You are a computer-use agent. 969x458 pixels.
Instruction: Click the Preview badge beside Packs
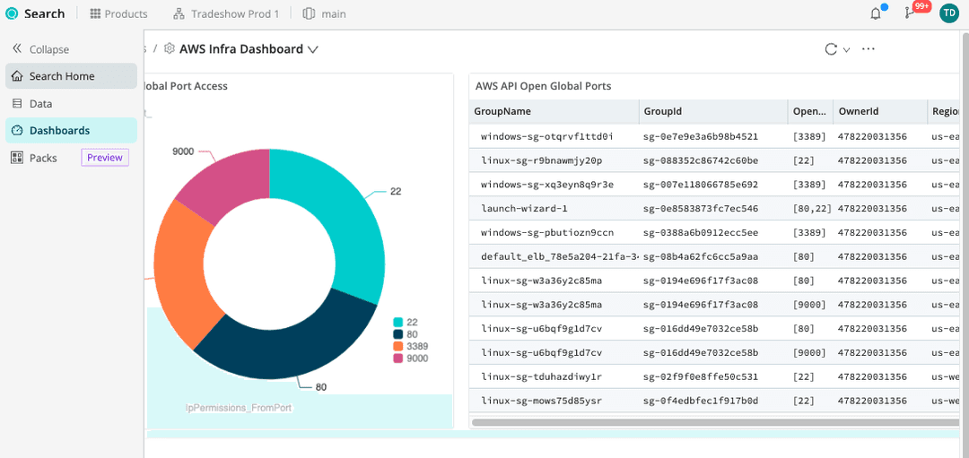(x=105, y=158)
